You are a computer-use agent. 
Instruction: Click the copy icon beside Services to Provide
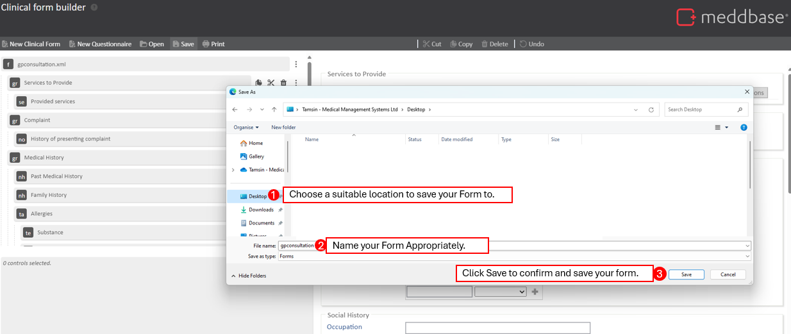[259, 83]
